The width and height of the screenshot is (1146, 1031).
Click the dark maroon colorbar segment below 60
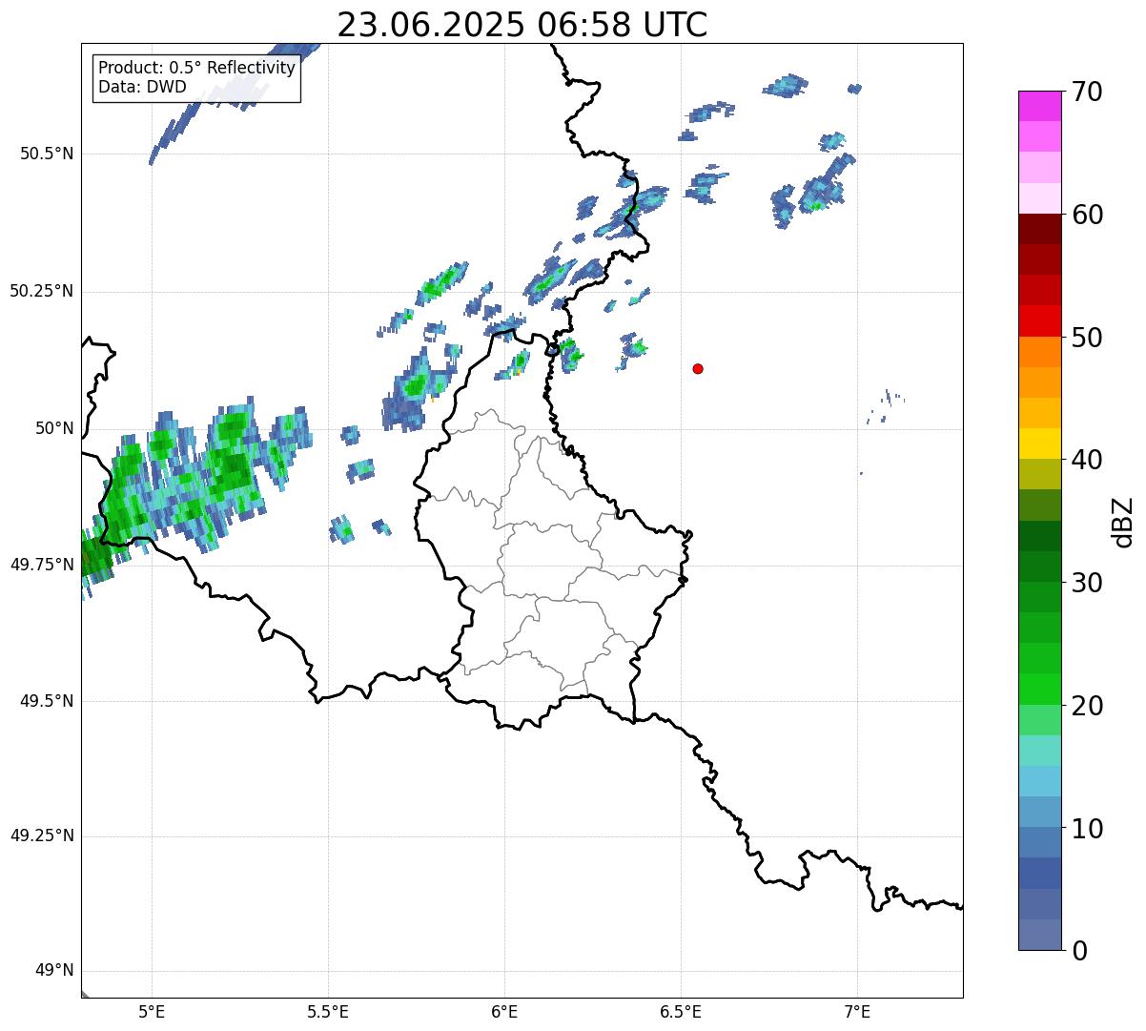[x=1040, y=230]
